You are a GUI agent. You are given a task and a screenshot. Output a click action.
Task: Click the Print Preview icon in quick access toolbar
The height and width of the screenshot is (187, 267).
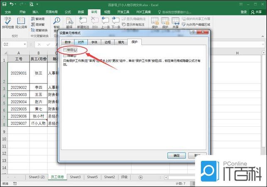pos(31,4)
